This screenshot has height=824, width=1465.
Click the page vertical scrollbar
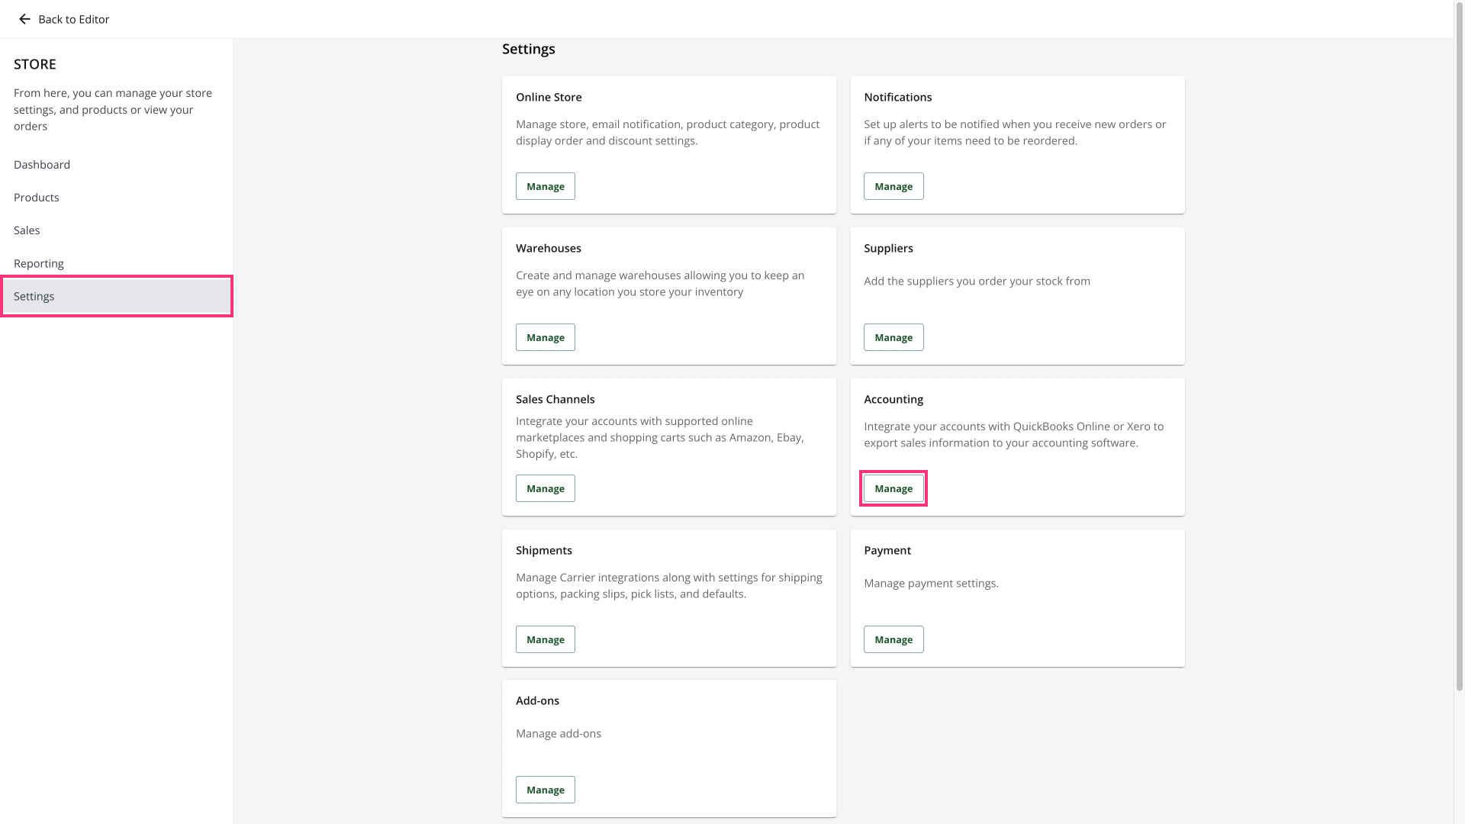click(x=1459, y=343)
